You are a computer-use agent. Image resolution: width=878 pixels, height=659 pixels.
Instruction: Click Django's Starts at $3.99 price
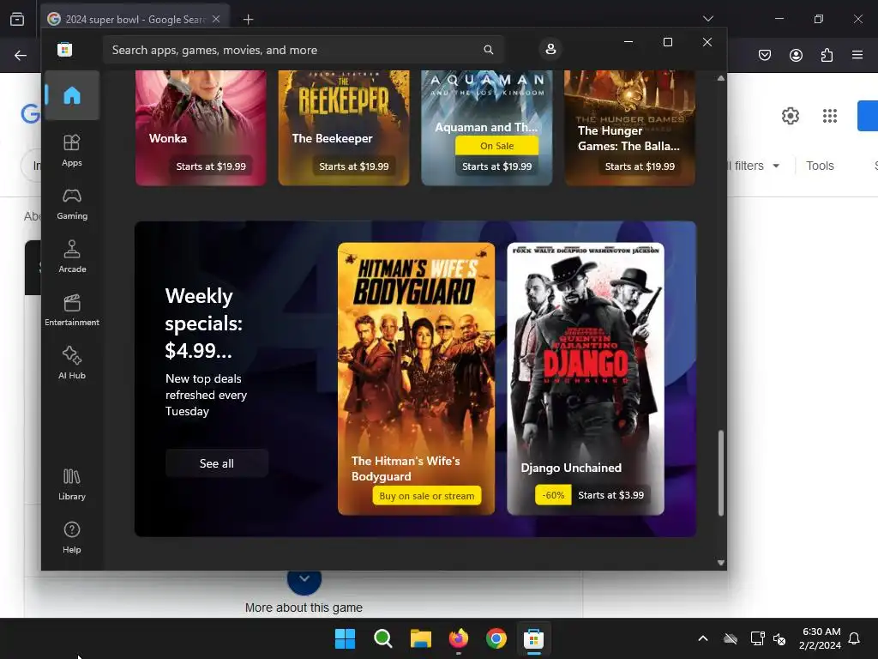(x=610, y=495)
